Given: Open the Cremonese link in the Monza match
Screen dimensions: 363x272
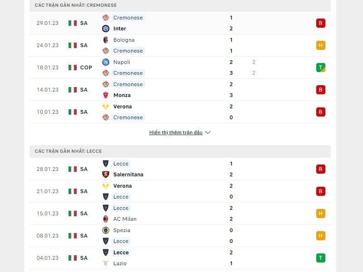Looking at the screenshot, I should click(x=128, y=84).
